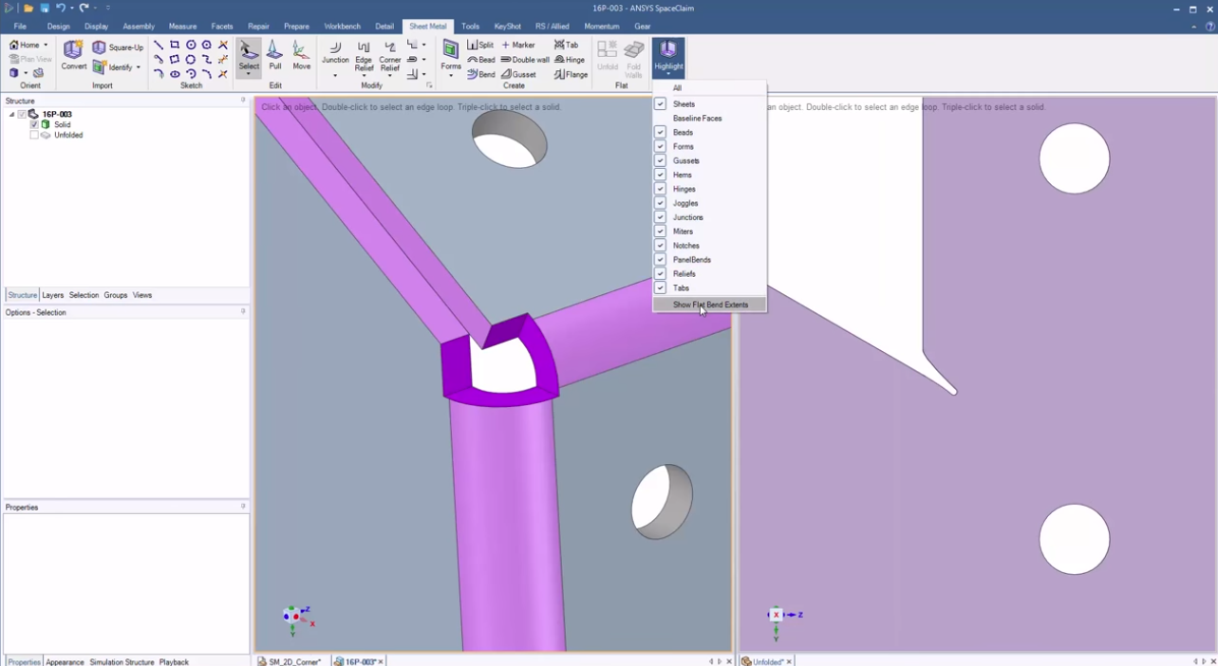Open the Junction tool
Image resolution: width=1218 pixels, height=666 pixels.
click(x=335, y=53)
